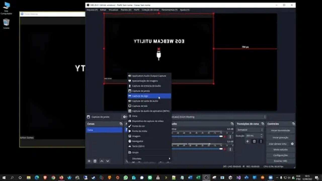Open transition properties three-dot menu
This screenshot has height=181, width=322.
pyautogui.click(x=261, y=142)
